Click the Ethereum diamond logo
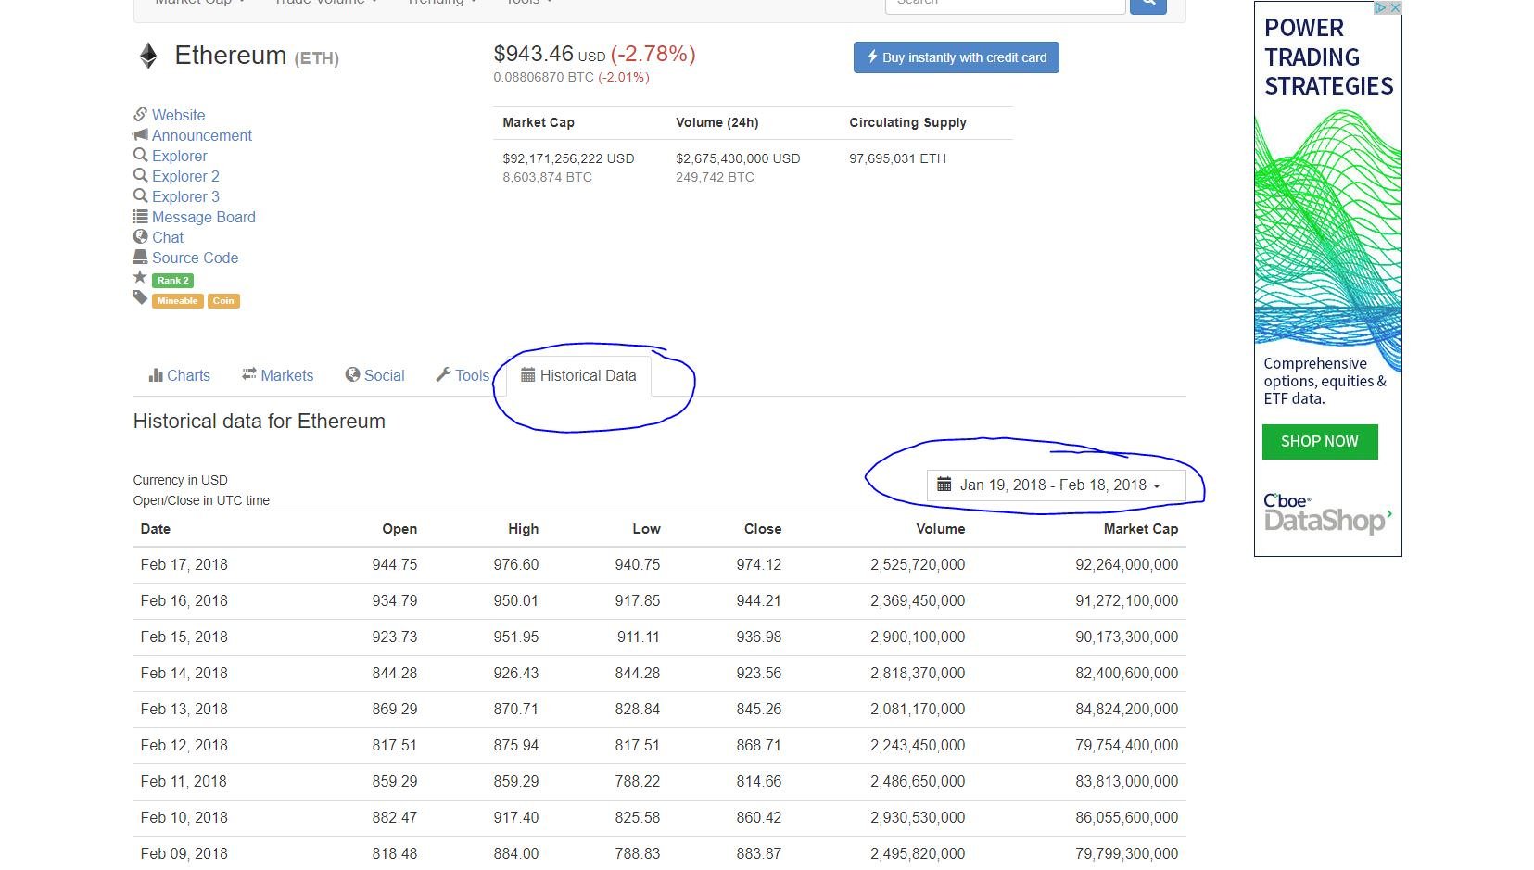The width and height of the screenshot is (1534, 870). pos(148,57)
